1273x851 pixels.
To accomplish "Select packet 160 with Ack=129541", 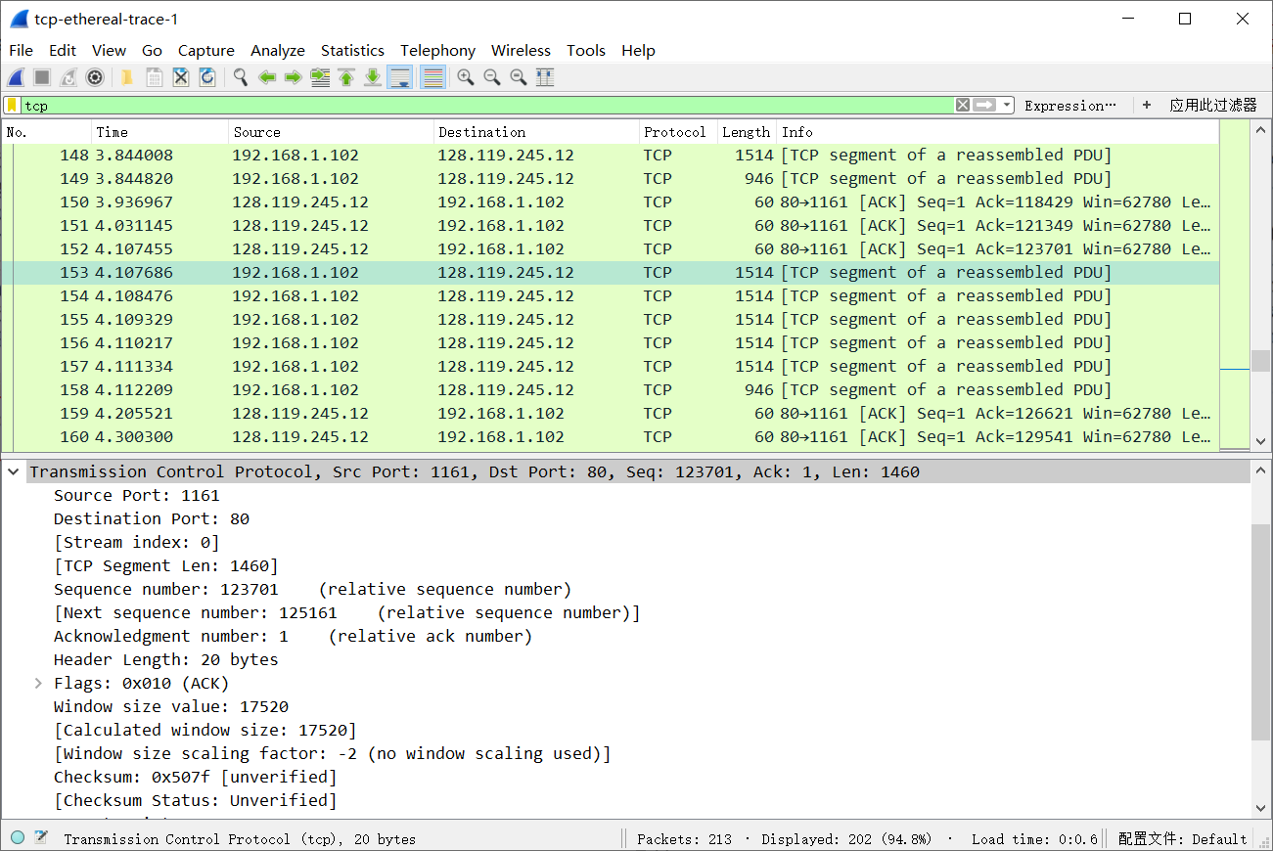I will (611, 436).
